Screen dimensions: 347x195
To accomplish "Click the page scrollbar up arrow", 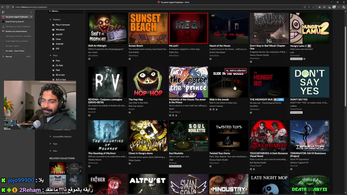I will click(345, 12).
